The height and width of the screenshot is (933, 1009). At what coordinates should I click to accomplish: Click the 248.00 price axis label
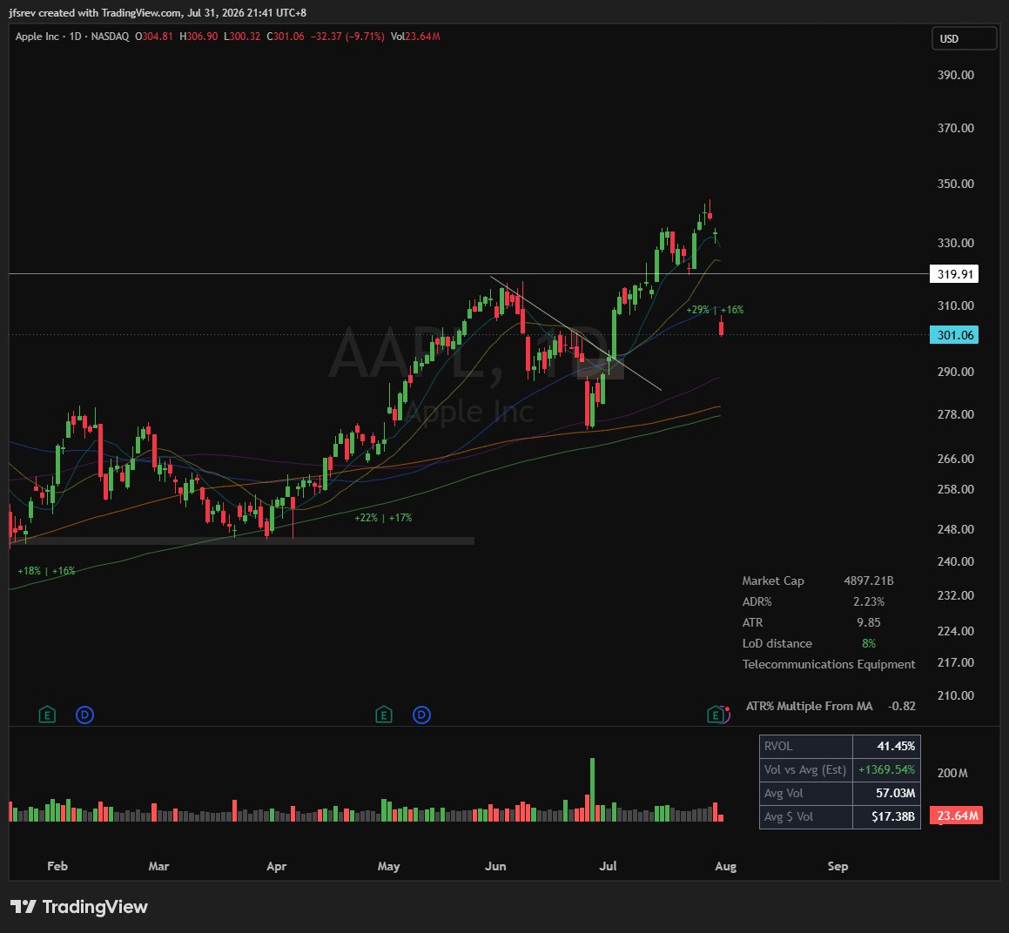956,529
